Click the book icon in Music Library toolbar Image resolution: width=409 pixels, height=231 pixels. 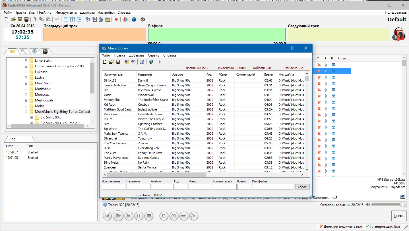click(x=151, y=62)
